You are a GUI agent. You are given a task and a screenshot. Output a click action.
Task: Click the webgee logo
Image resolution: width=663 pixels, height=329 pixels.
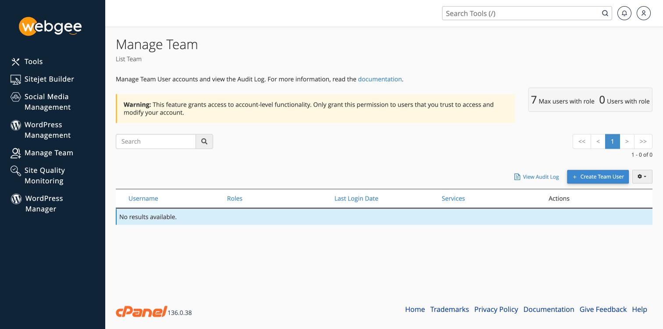point(50,26)
